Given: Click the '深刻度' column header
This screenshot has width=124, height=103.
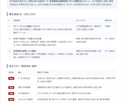Looking at the screenshot, I should coord(11,72).
